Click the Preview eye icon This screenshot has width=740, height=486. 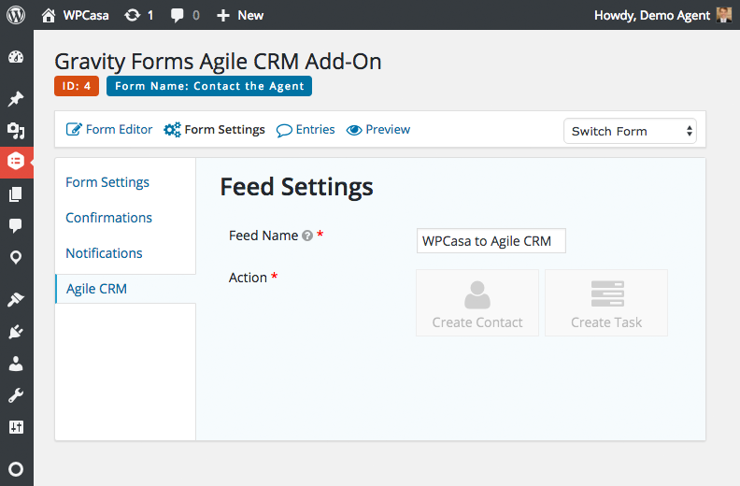(x=354, y=130)
